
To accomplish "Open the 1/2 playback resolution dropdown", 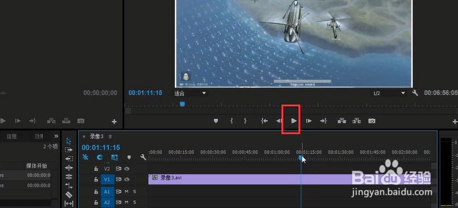I will (389, 93).
